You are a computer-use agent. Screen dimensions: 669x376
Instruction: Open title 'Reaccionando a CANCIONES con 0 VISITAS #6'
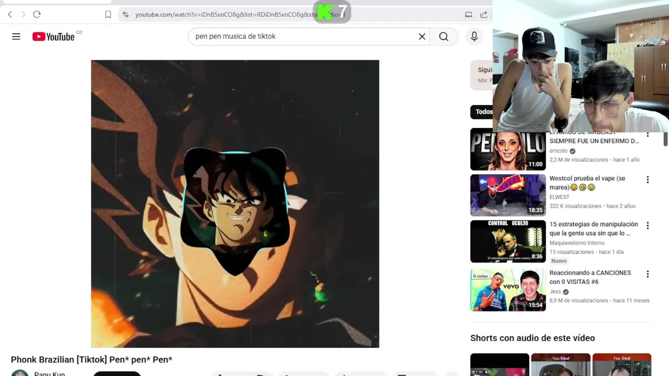pos(590,277)
